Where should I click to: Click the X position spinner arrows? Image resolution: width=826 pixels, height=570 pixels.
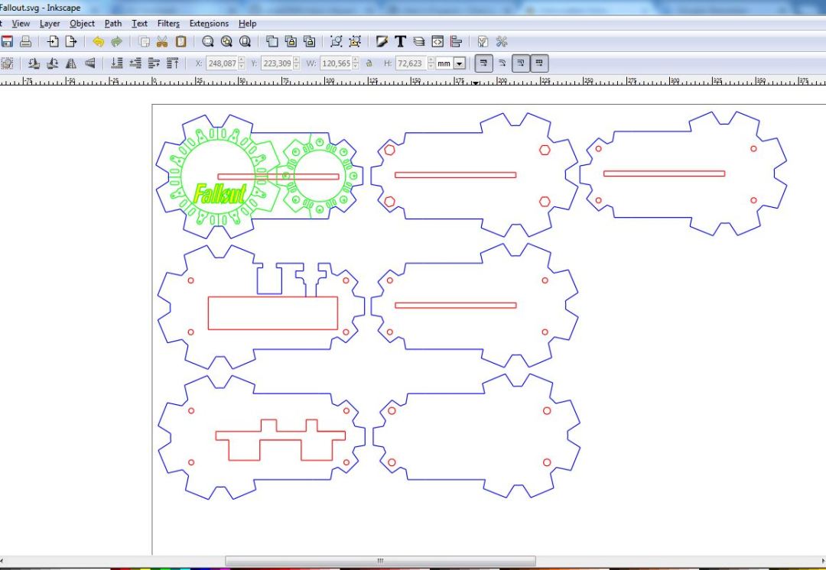[x=242, y=63]
